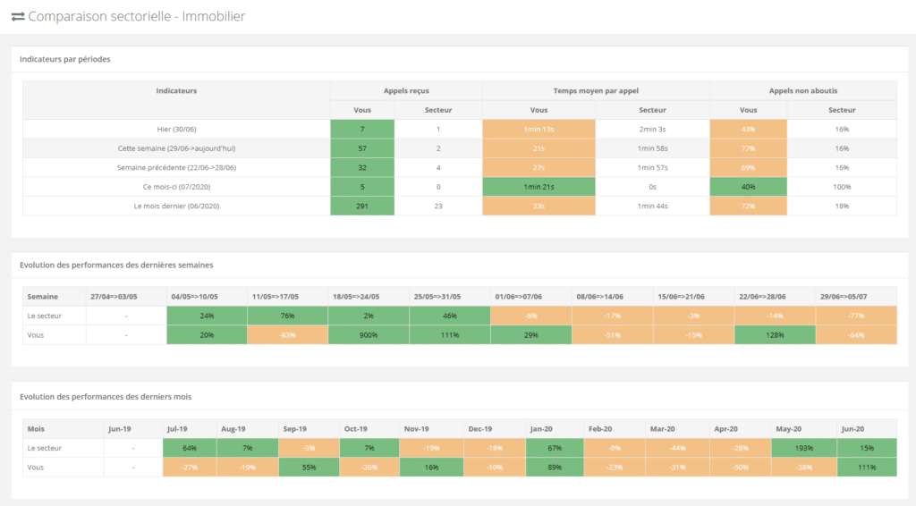Click the green '32' calls cell

click(x=362, y=167)
